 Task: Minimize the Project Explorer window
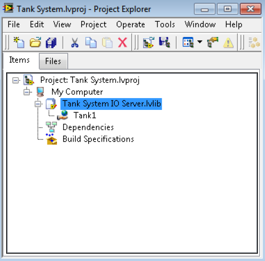(205, 9)
